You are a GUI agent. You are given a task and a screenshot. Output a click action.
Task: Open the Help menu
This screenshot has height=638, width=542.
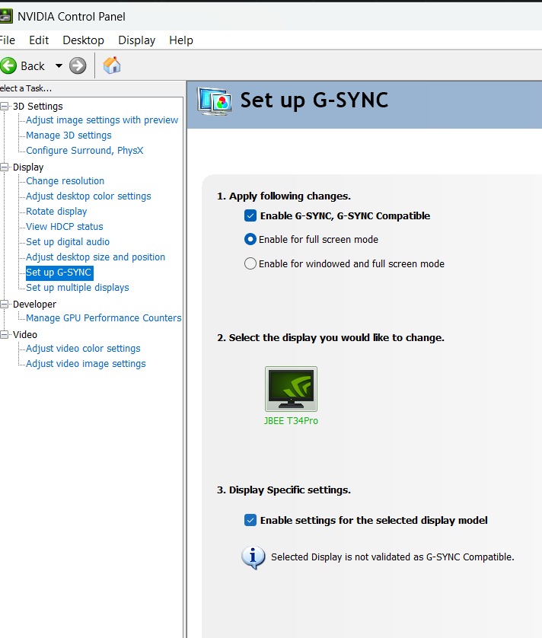click(x=181, y=40)
